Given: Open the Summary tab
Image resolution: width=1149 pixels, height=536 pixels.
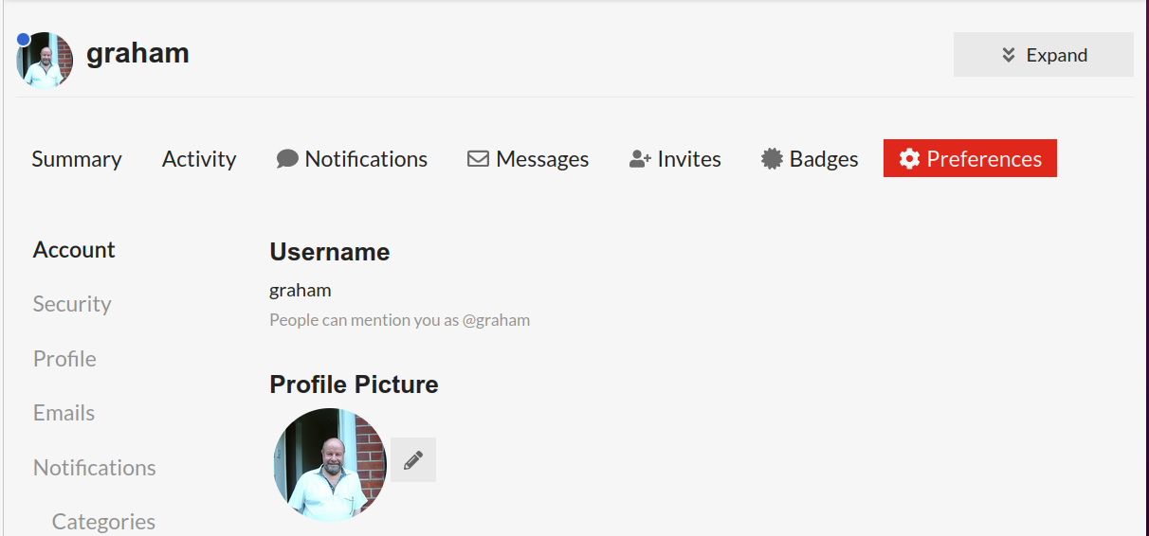Looking at the screenshot, I should tap(77, 159).
